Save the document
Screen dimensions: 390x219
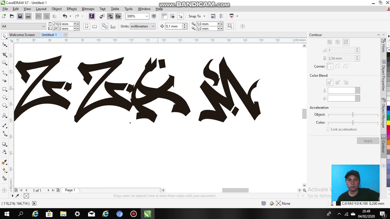tap(20, 16)
